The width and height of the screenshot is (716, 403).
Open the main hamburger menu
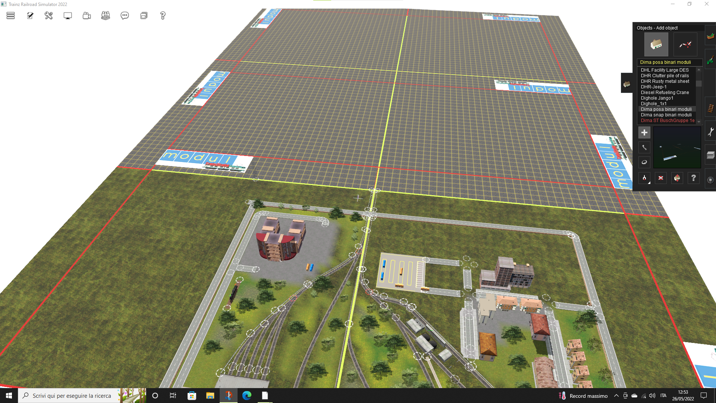tap(10, 16)
